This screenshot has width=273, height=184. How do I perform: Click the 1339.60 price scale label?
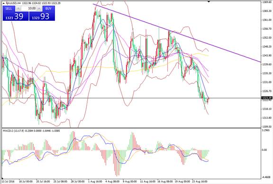point(267,64)
